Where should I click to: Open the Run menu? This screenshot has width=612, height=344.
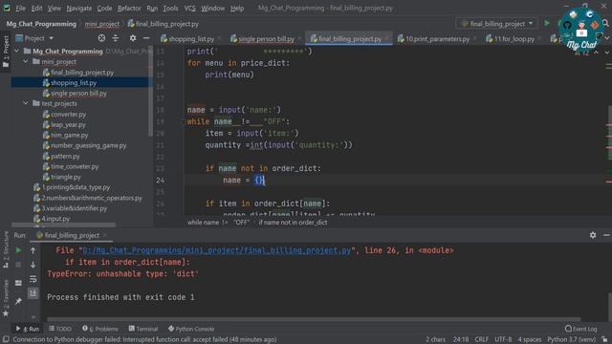pyautogui.click(x=152, y=9)
